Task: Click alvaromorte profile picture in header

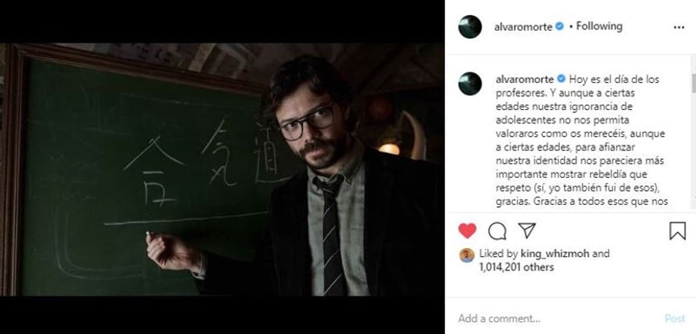Action: click(x=470, y=27)
